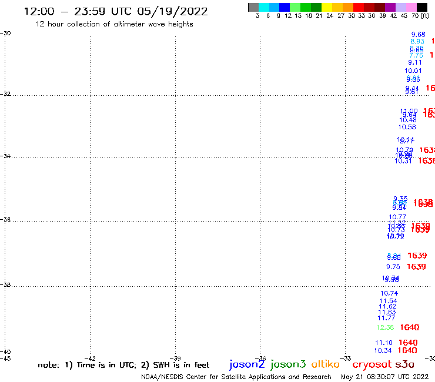Click the top wave height value 9.68

(x=419, y=35)
